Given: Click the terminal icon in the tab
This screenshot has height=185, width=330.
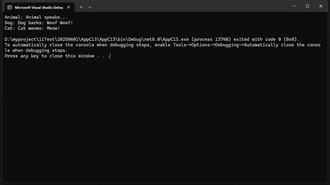Looking at the screenshot, I should [x=10, y=7].
